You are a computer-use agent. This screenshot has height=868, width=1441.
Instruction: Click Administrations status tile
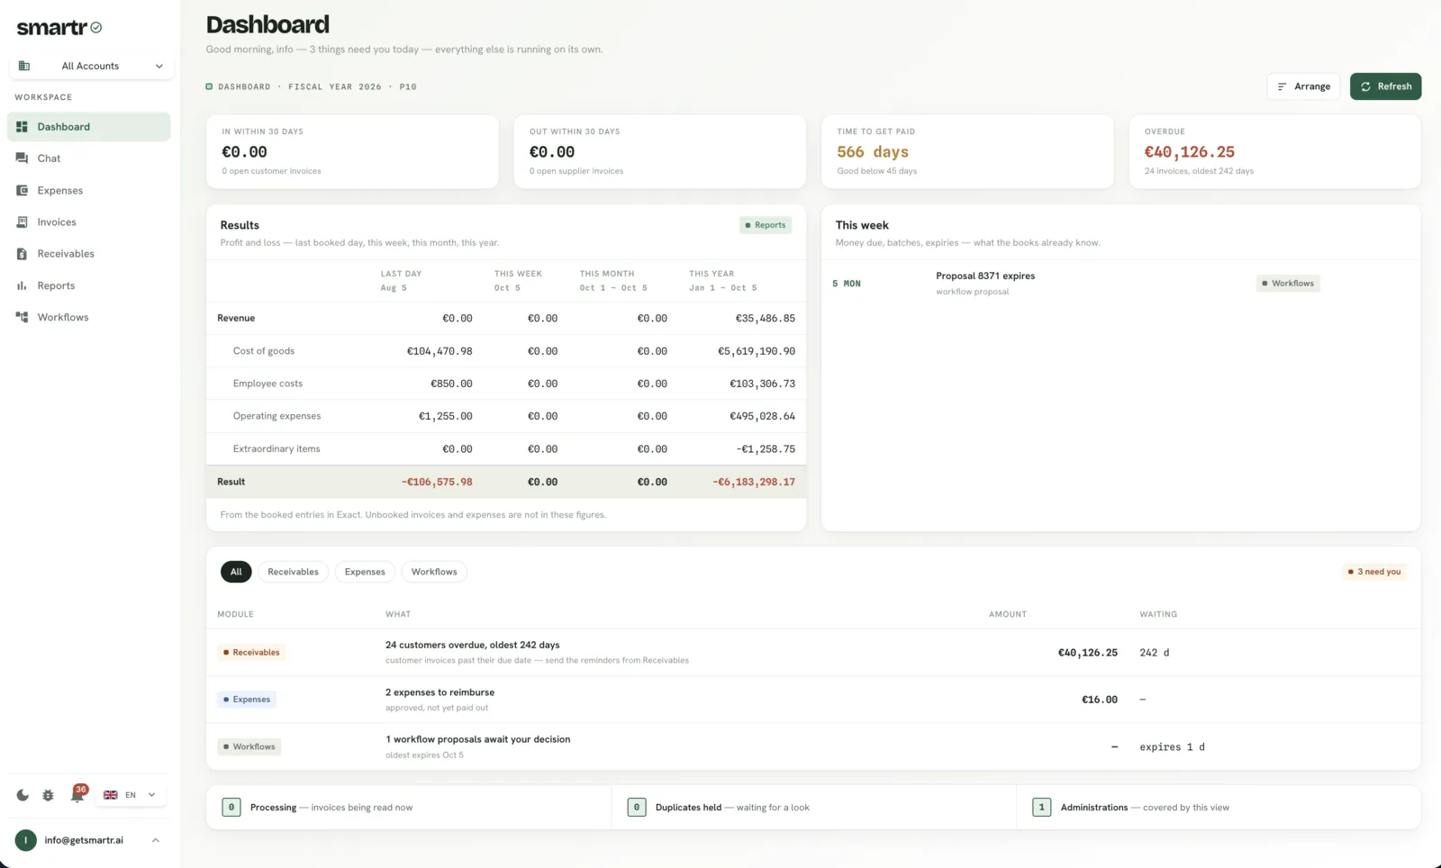(x=1219, y=808)
